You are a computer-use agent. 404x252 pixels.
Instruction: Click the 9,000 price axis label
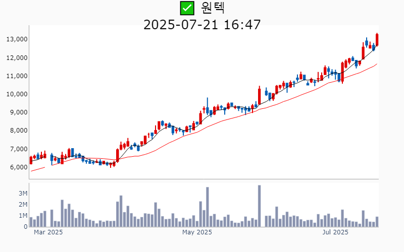click(x=18, y=112)
